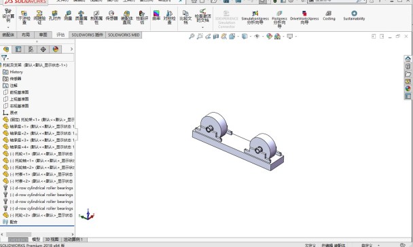Open Appearances task pane tab

pos(408,89)
